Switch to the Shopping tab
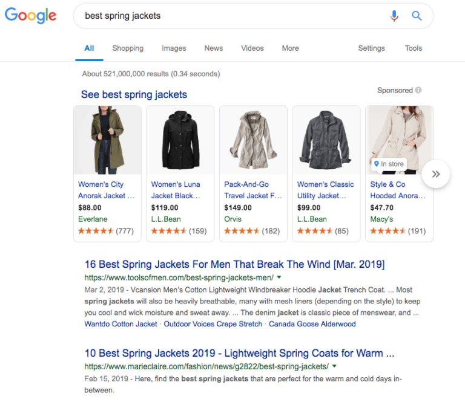Viewport: 465px width, 408px height. [x=128, y=48]
